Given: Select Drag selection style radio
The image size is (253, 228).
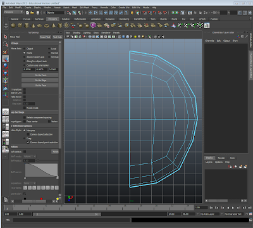Looking at the screenshot, I should tap(25, 139).
